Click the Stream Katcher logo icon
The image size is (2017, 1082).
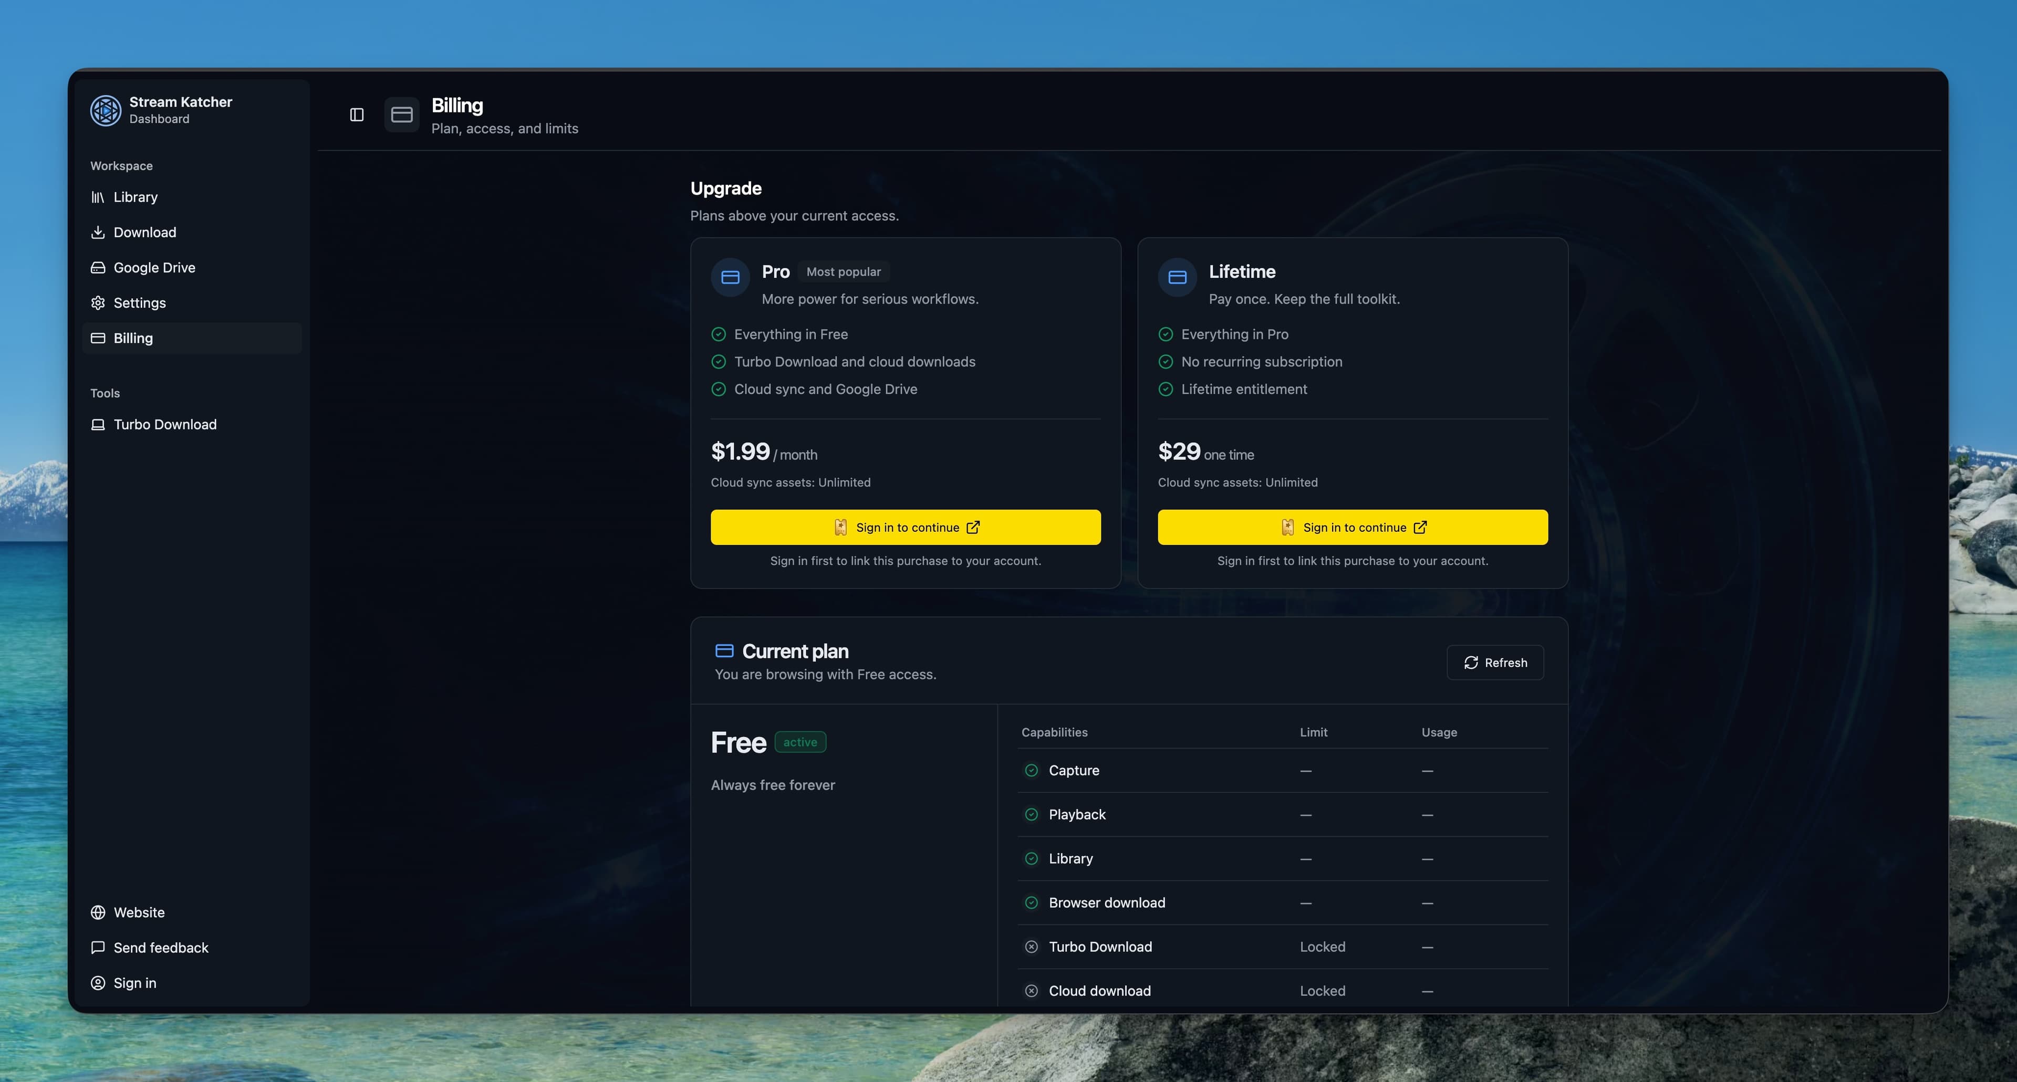(105, 110)
